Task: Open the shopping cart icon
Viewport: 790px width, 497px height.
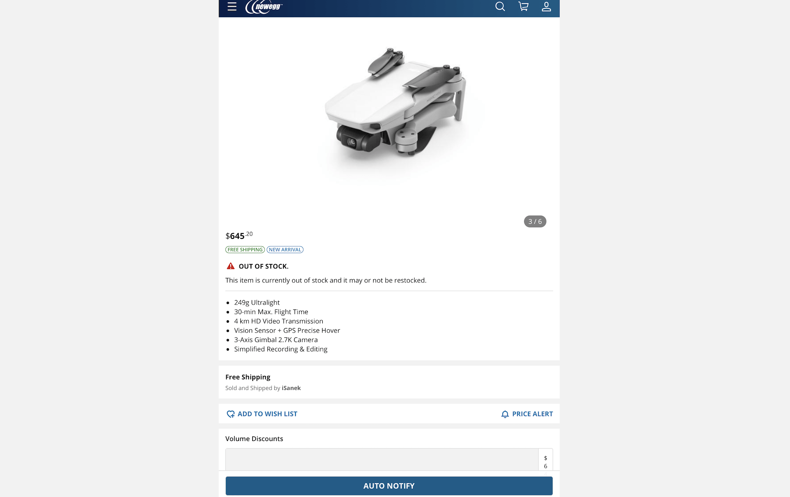Action: pos(523,7)
